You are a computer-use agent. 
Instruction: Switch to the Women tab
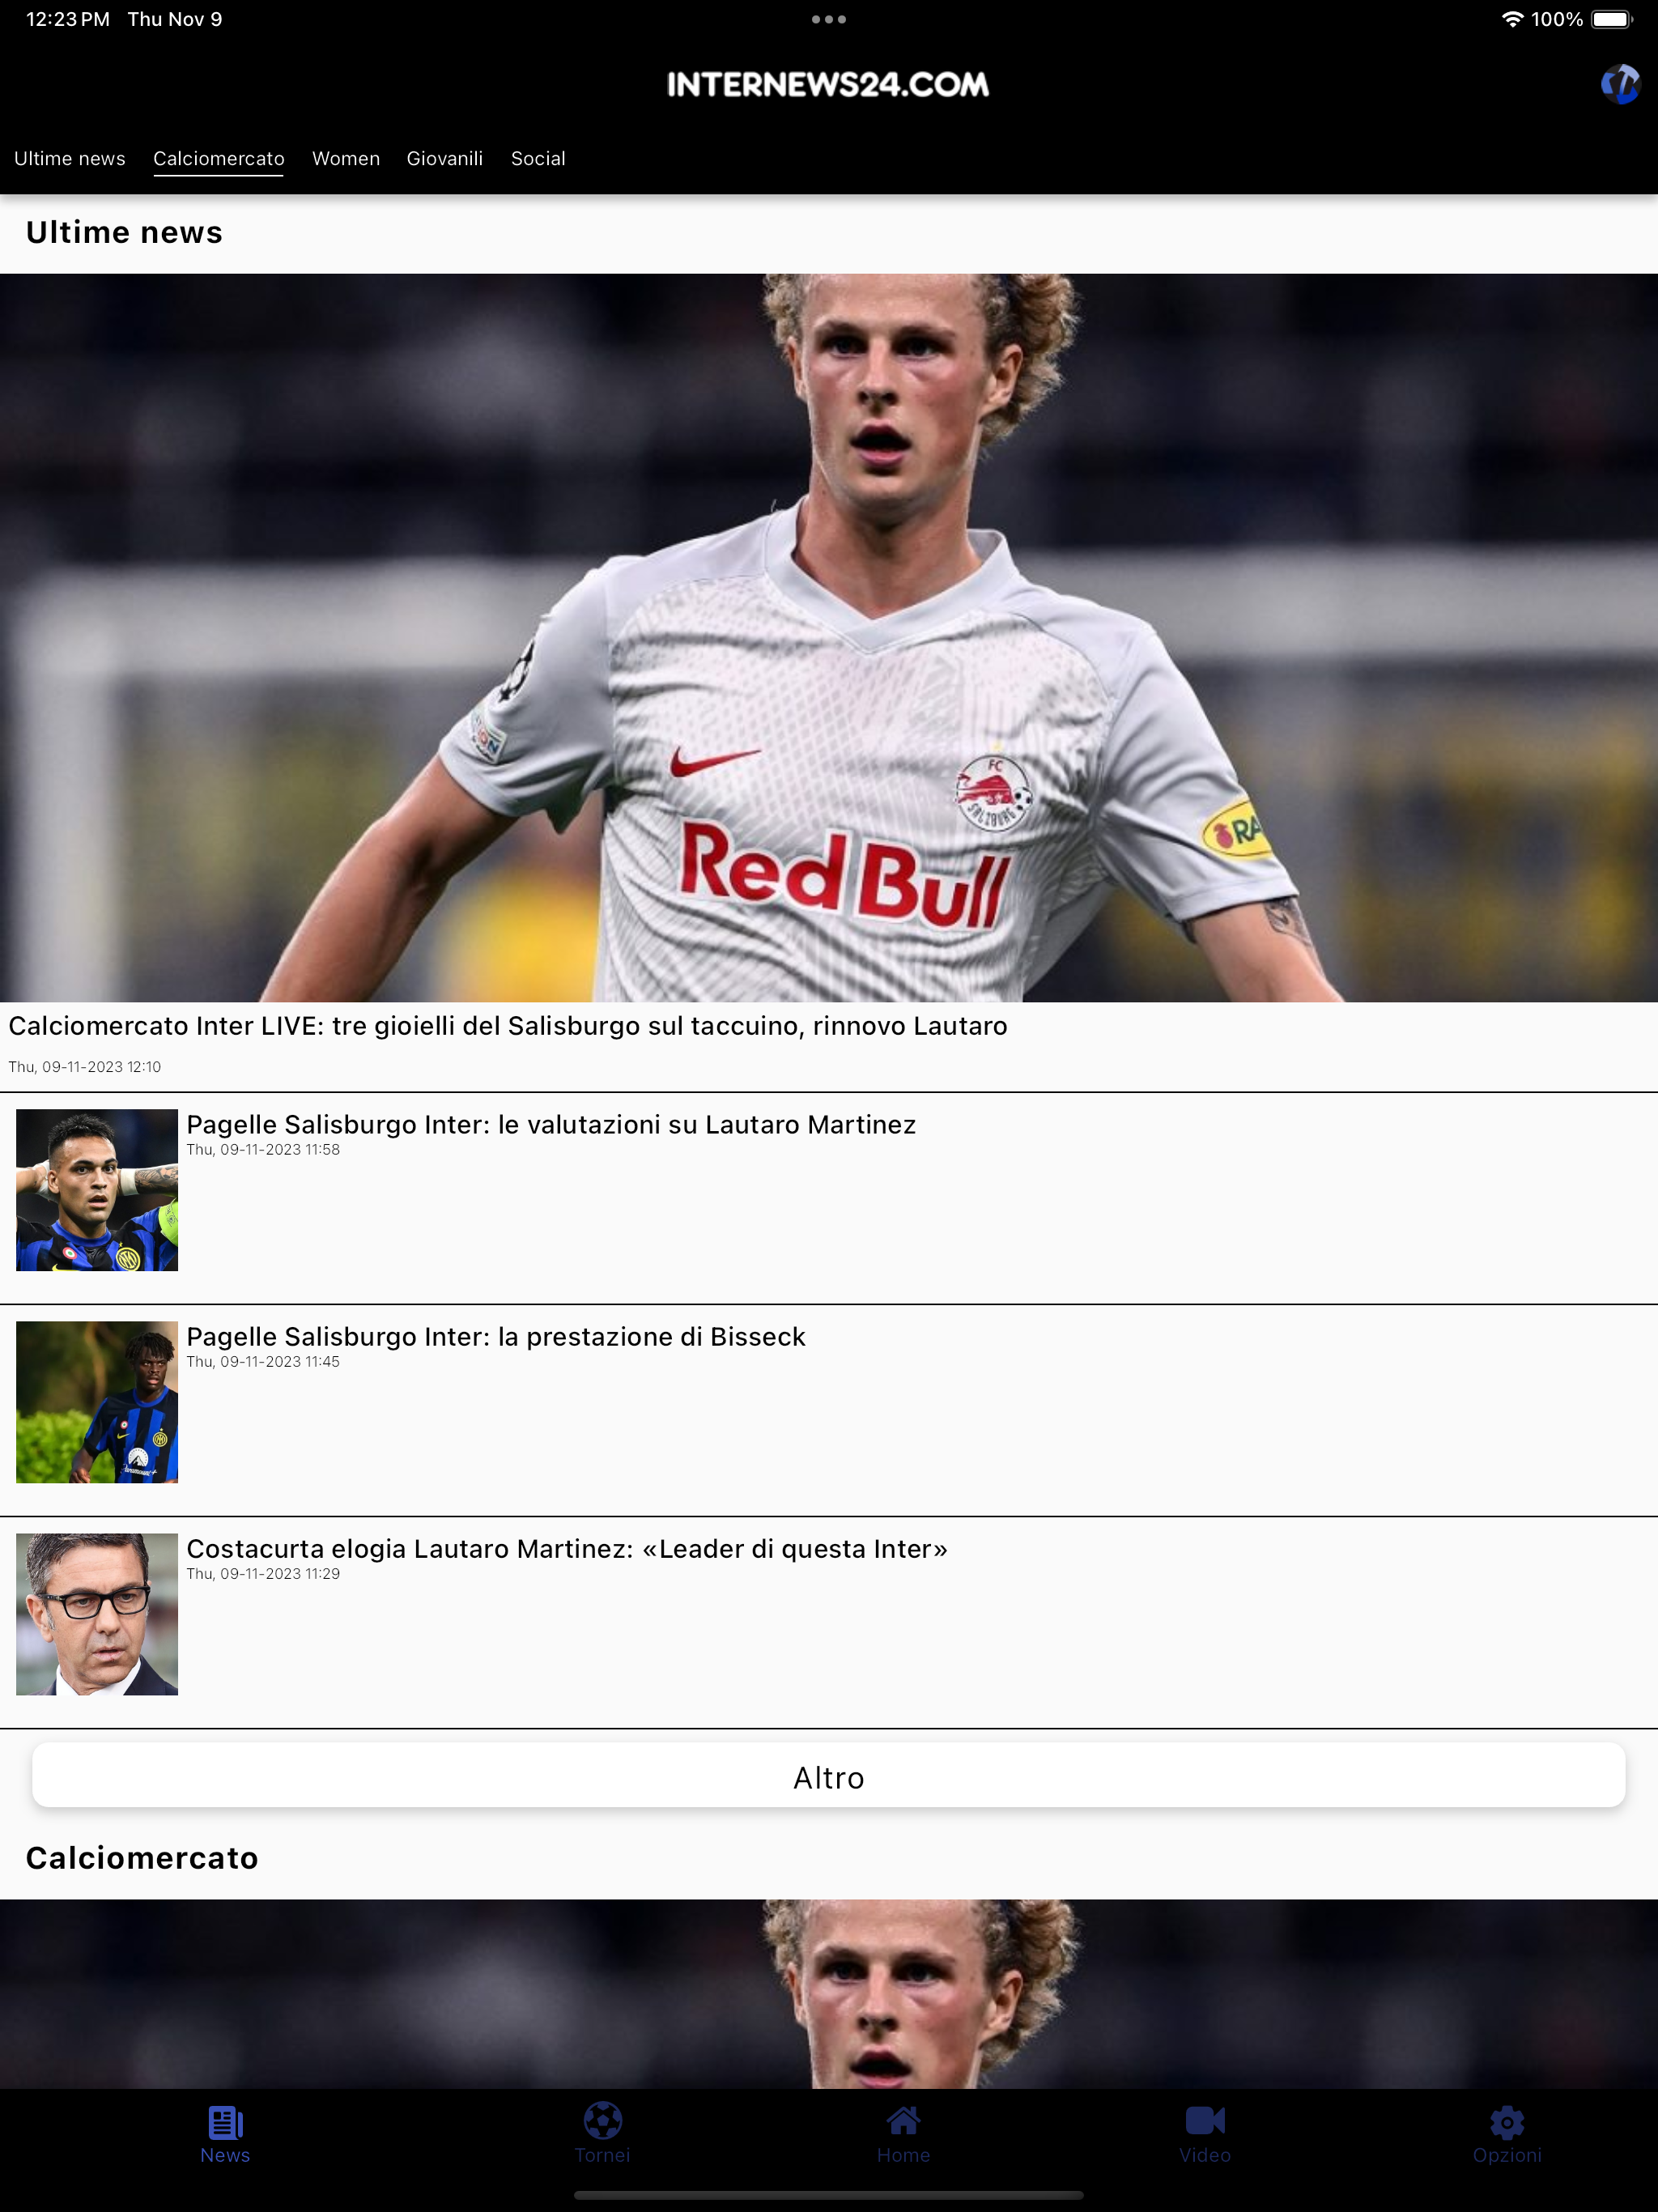(x=346, y=158)
